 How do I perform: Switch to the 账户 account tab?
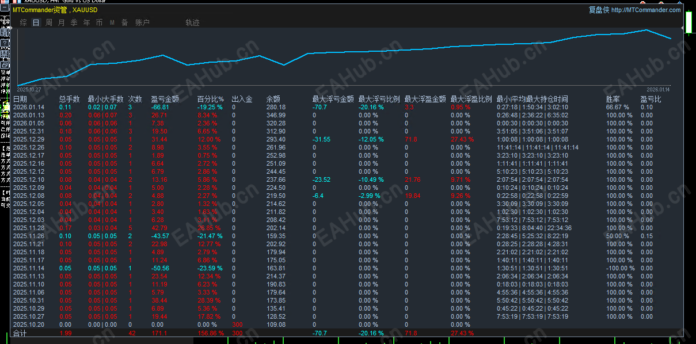142,23
